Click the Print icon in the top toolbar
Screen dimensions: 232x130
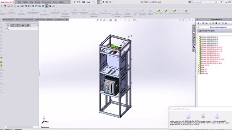88,2
